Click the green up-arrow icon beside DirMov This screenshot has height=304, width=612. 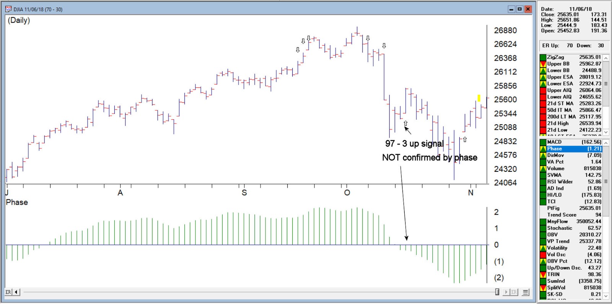(543, 155)
